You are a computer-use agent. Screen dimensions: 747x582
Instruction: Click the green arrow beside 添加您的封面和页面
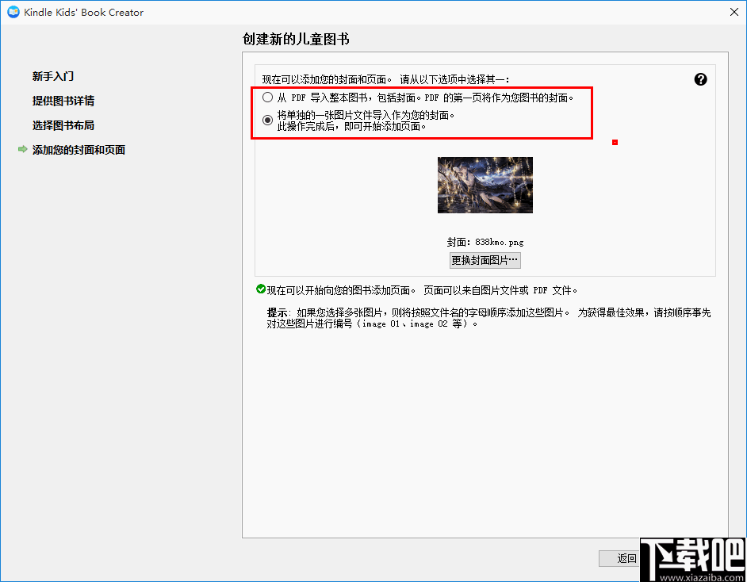21,149
